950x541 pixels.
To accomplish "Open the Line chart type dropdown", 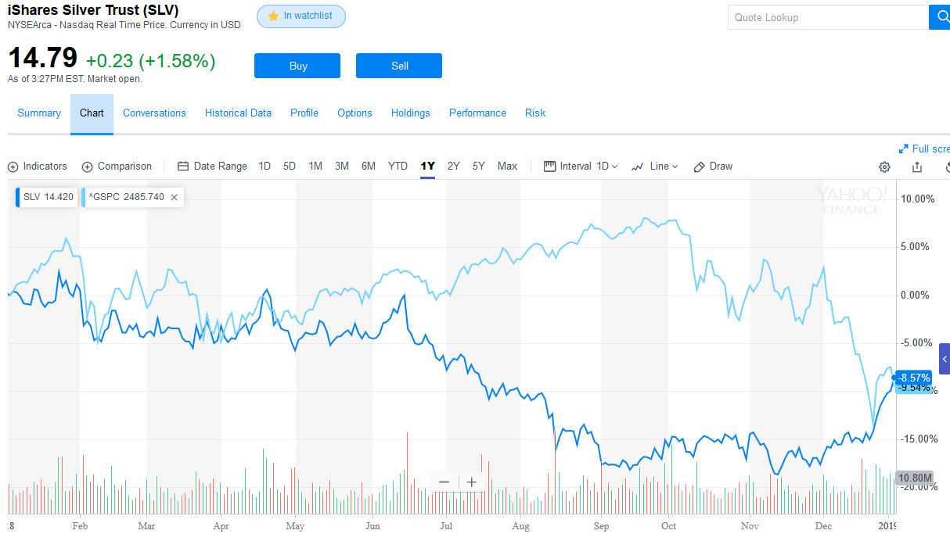I will tap(655, 167).
